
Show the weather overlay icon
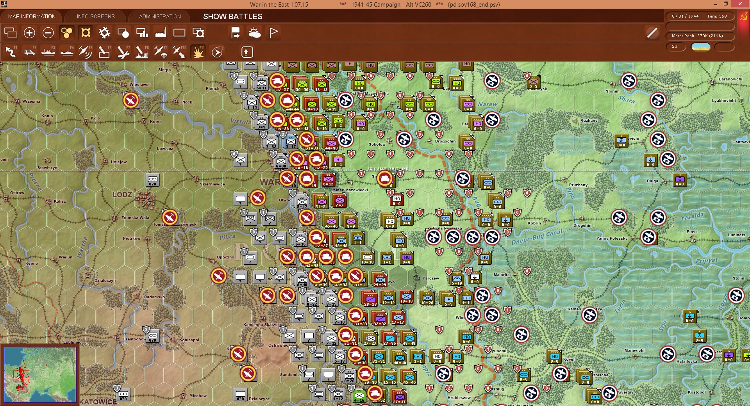pyautogui.click(x=255, y=33)
